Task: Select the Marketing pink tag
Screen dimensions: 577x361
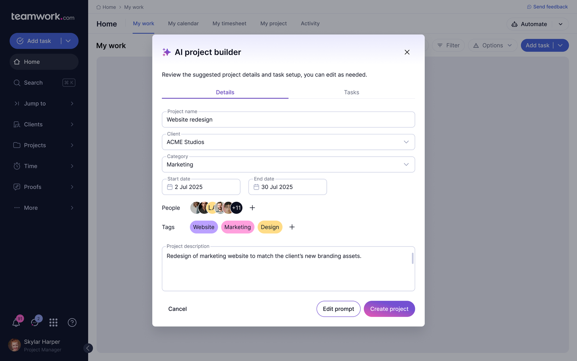Action: pos(238,227)
